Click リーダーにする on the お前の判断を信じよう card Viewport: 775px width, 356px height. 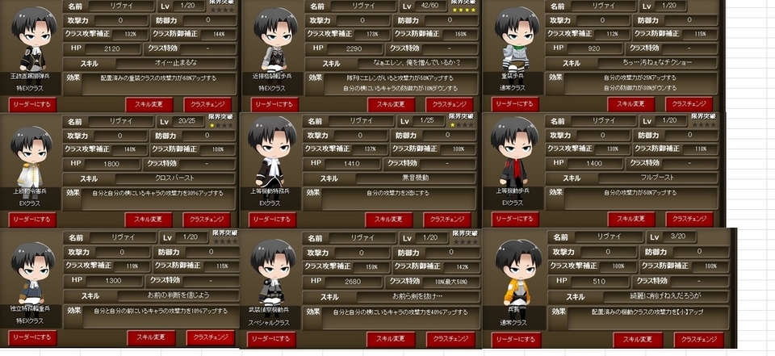click(x=32, y=338)
